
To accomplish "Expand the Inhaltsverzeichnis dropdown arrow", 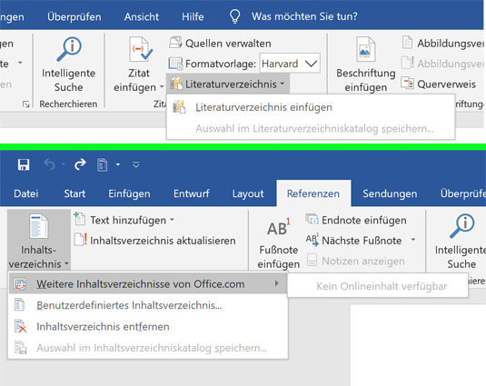I will pos(66,264).
